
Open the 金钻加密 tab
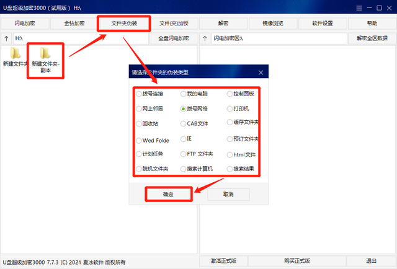point(74,24)
